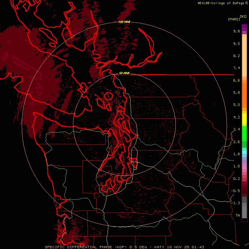Select the pink color bar segment
The height and width of the screenshot is (249, 249).
pos(244,168)
